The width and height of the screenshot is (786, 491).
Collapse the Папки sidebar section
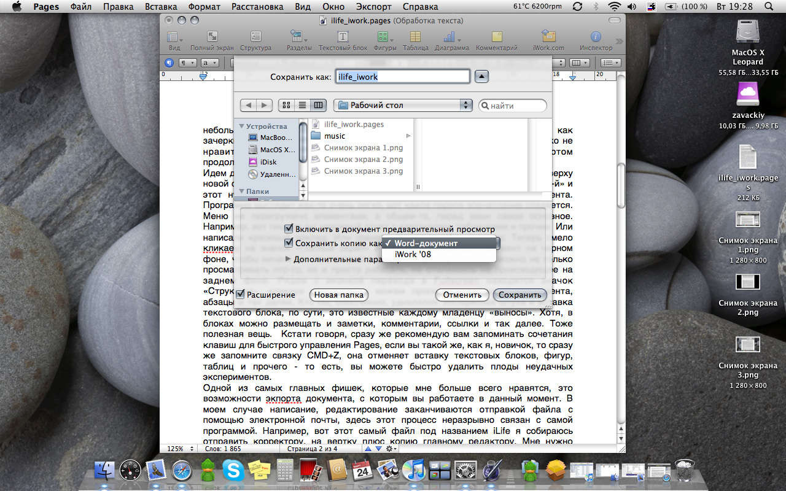click(241, 191)
